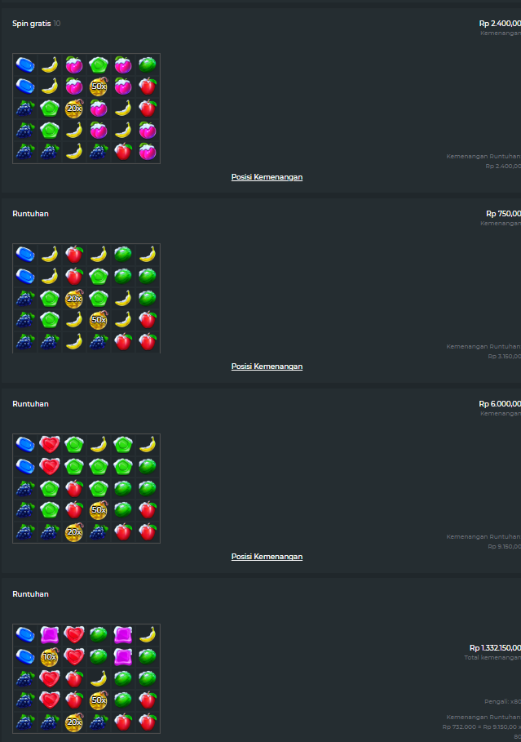521x742 pixels.
Task: Open Posisi Kemenangan link for Rp 6.000 Runtuhan
Action: [267, 557]
